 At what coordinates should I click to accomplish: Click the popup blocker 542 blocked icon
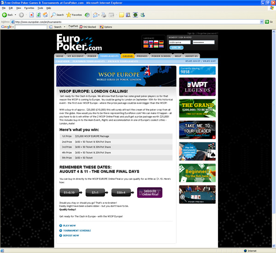tap(88, 27)
